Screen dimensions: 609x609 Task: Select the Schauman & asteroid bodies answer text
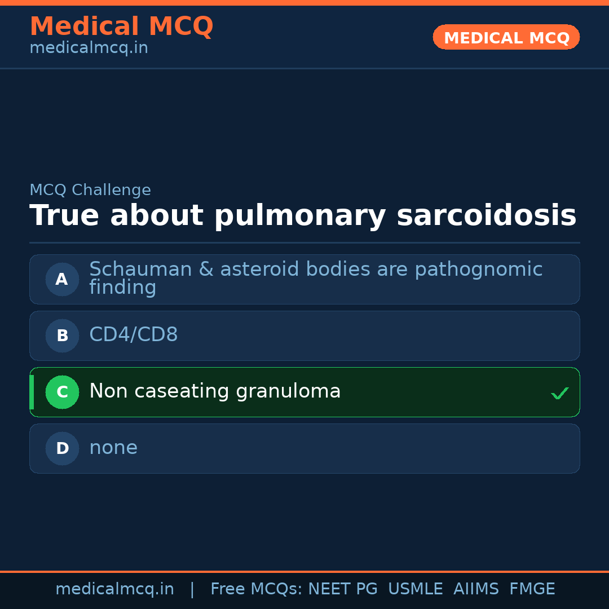[x=315, y=278]
